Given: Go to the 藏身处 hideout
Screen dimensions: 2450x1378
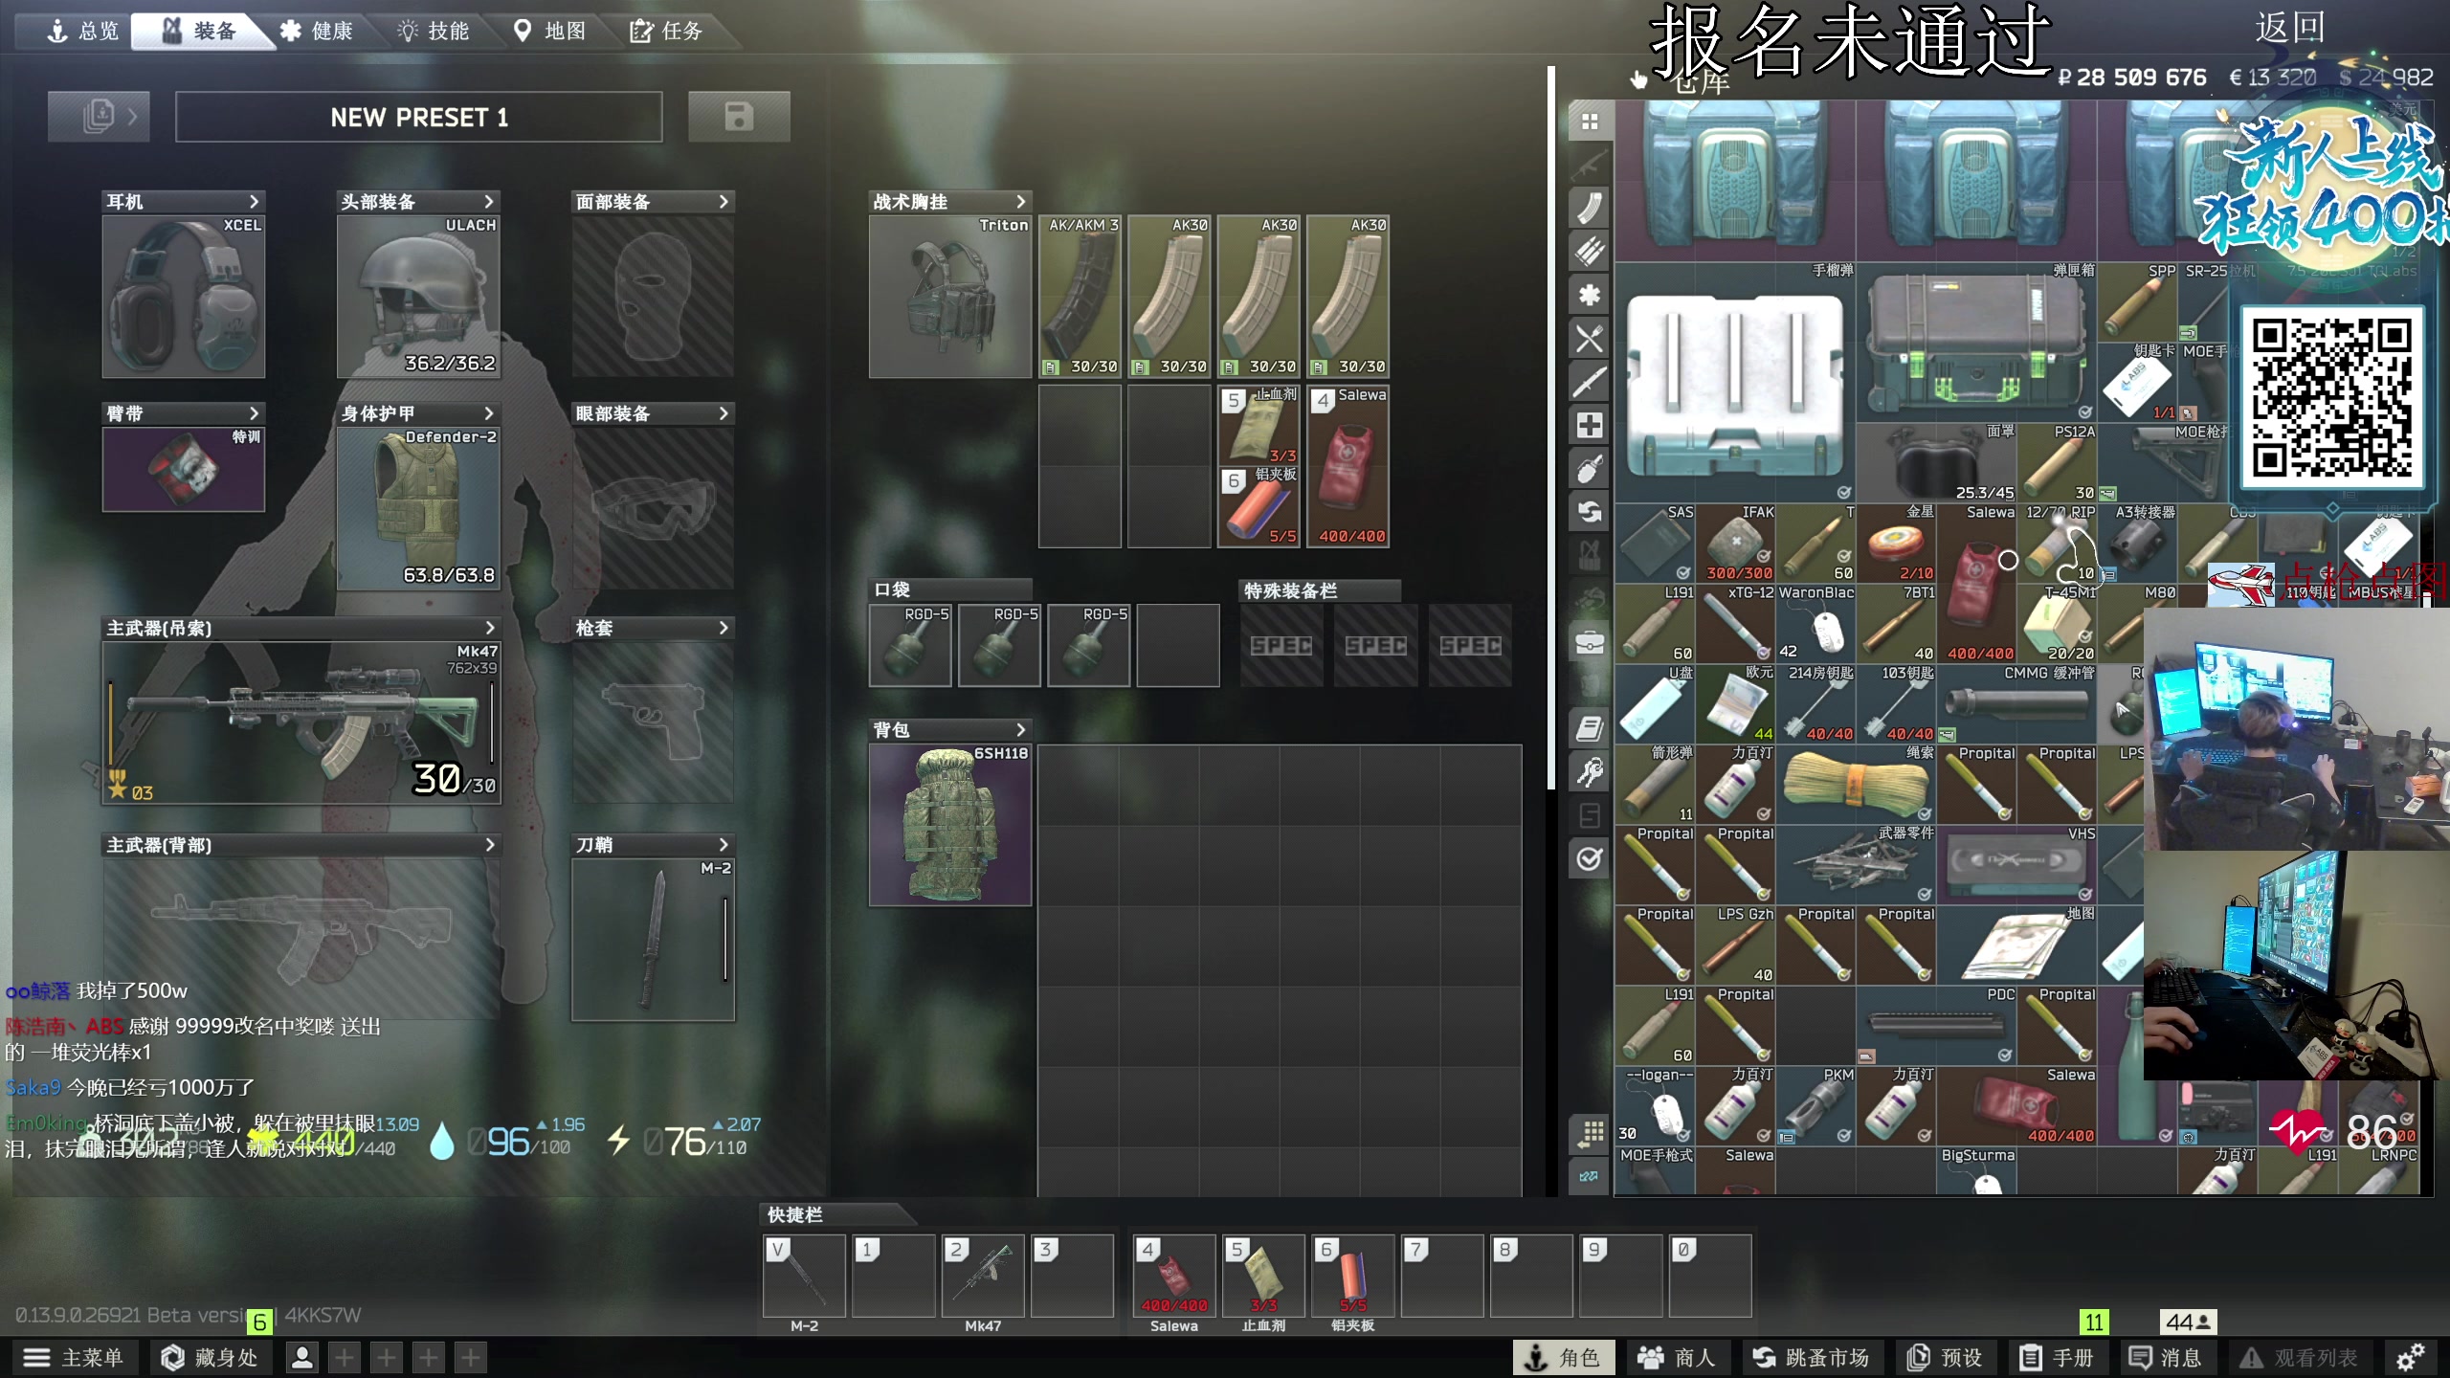Looking at the screenshot, I should [x=211, y=1357].
